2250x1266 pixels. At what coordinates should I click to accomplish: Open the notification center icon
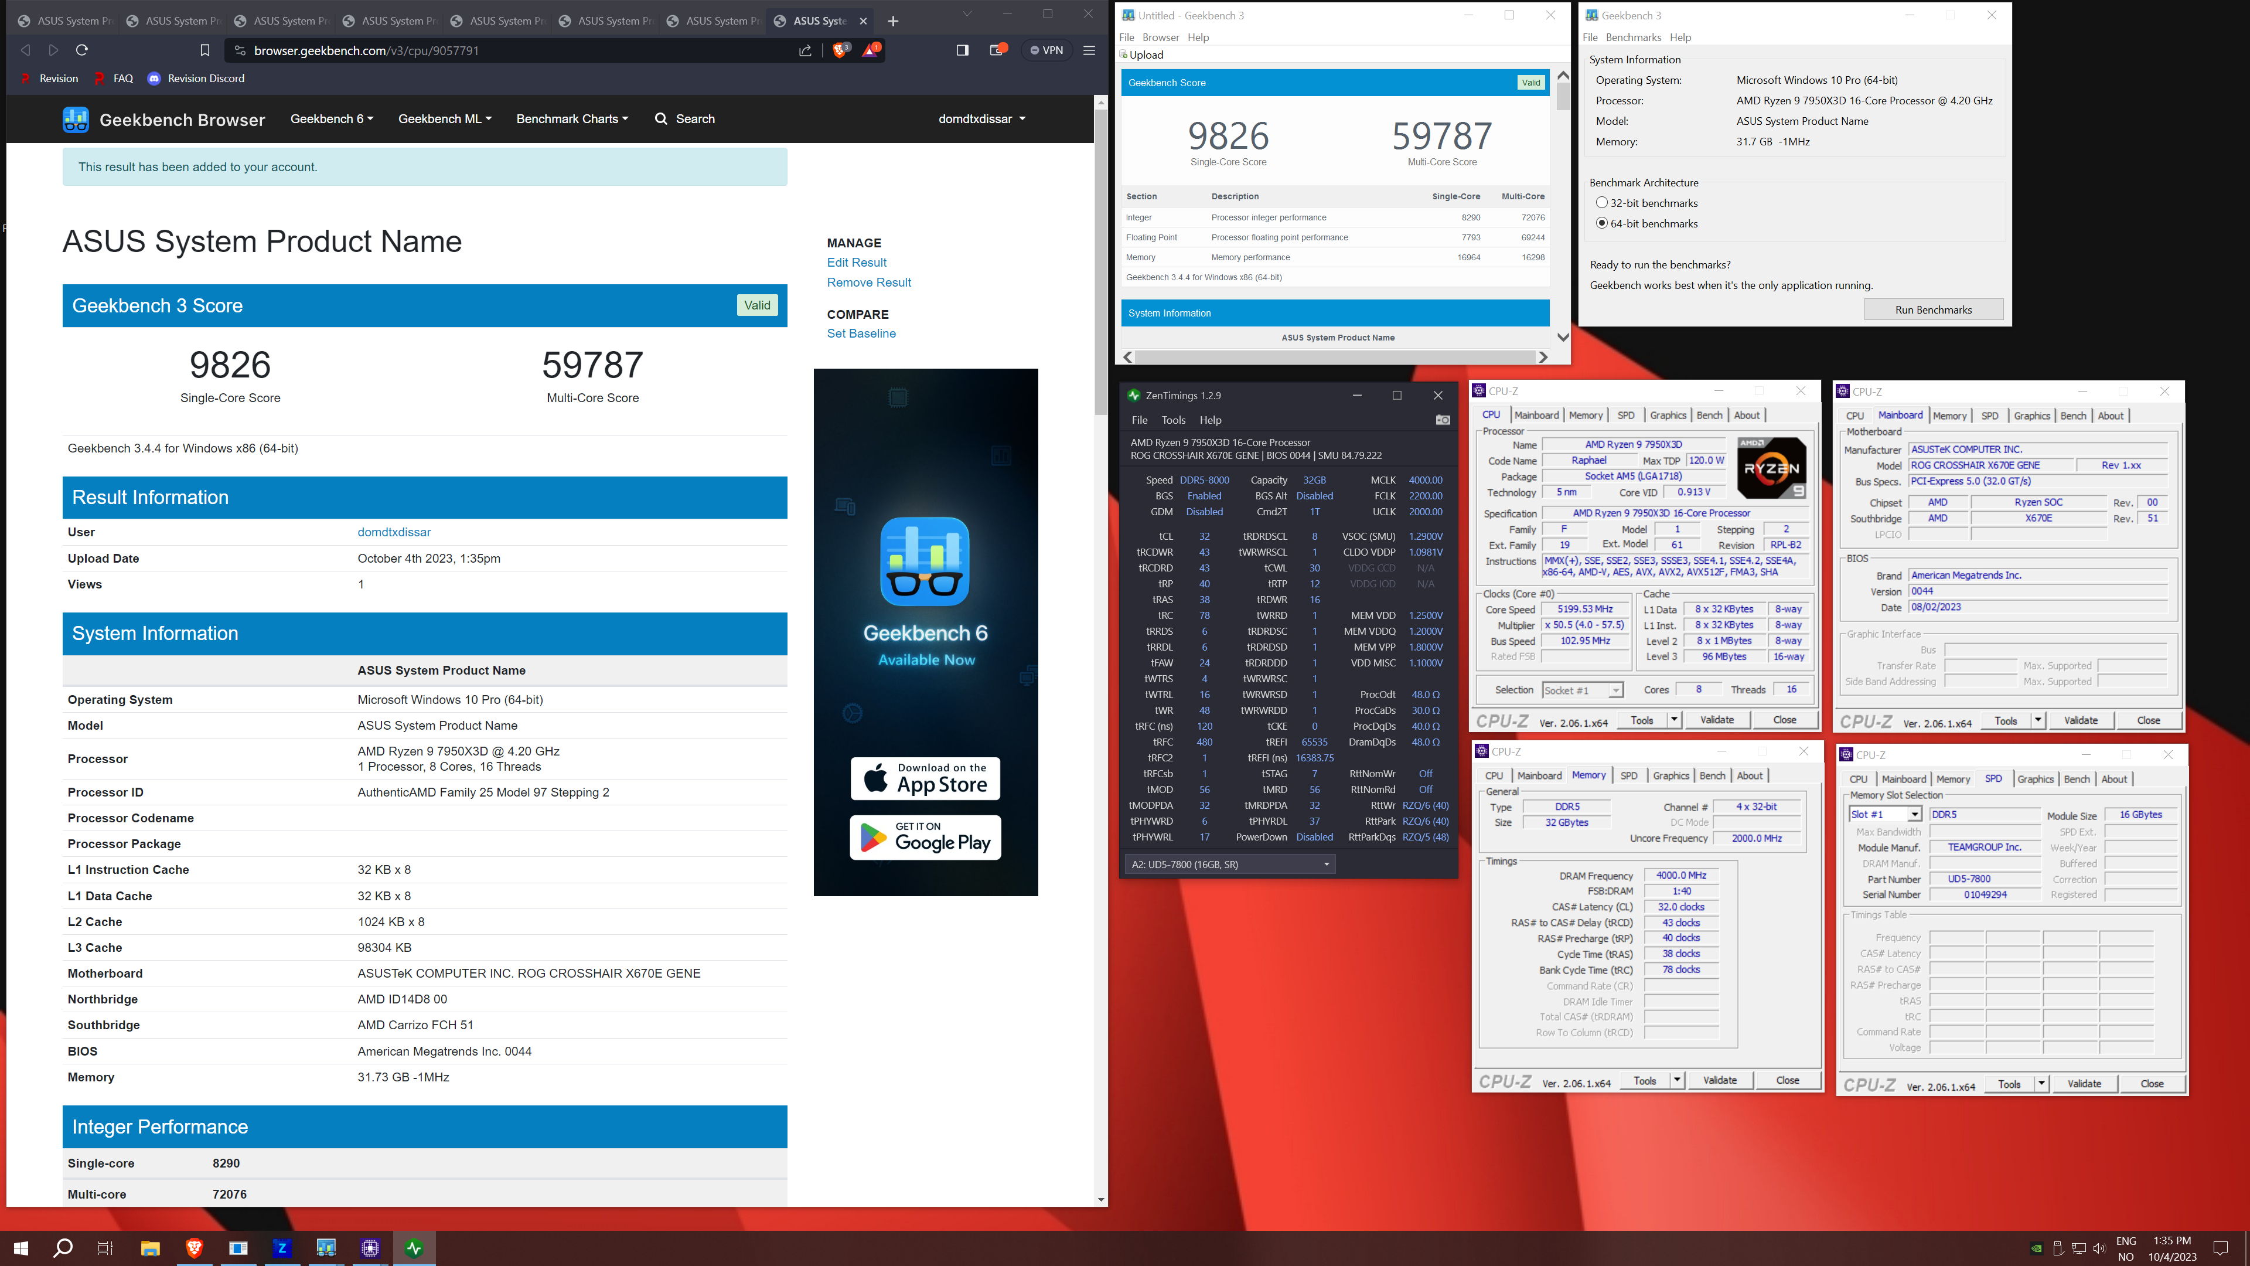pyautogui.click(x=2221, y=1248)
